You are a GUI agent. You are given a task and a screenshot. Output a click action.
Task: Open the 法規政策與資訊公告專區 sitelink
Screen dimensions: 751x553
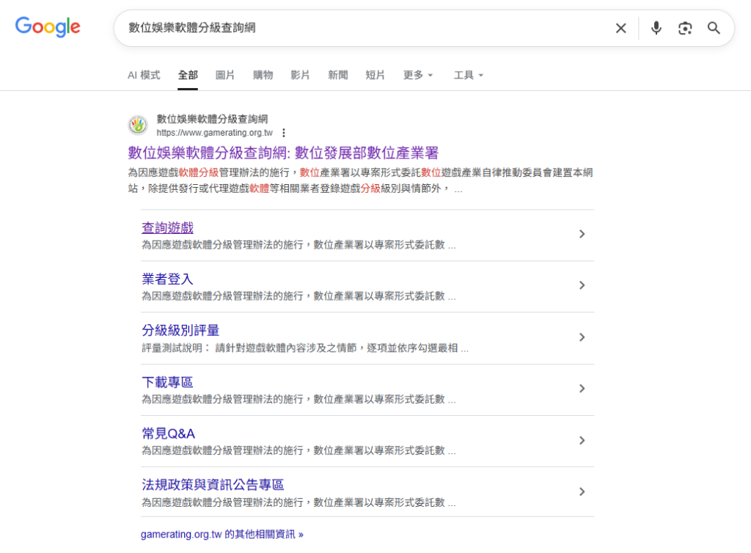click(213, 485)
